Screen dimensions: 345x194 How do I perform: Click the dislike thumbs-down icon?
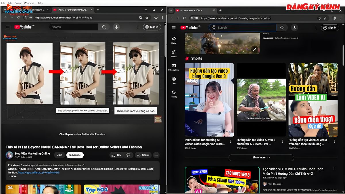[x=129, y=155]
